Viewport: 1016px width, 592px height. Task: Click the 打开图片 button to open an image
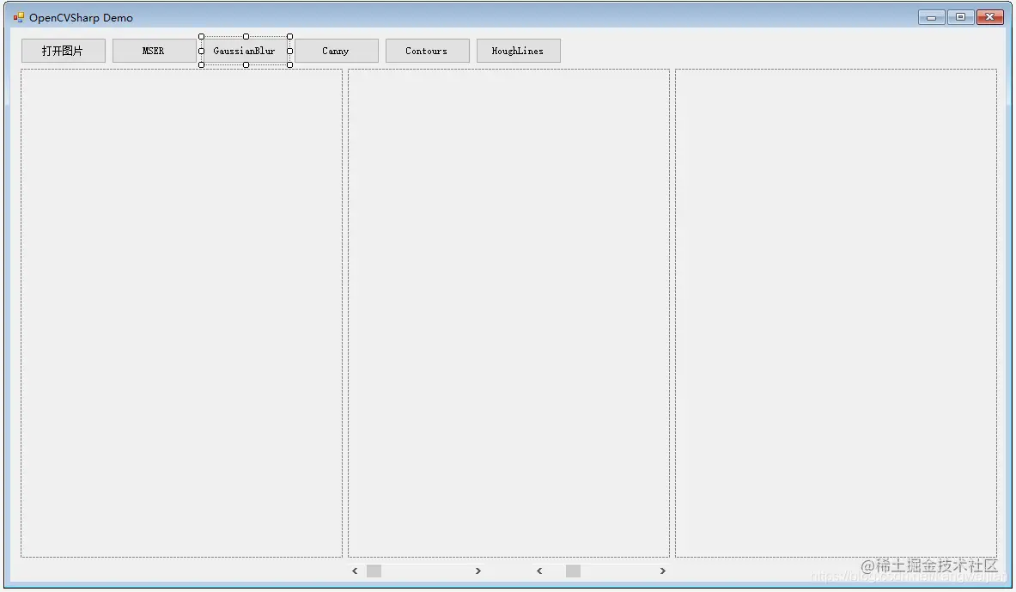63,50
